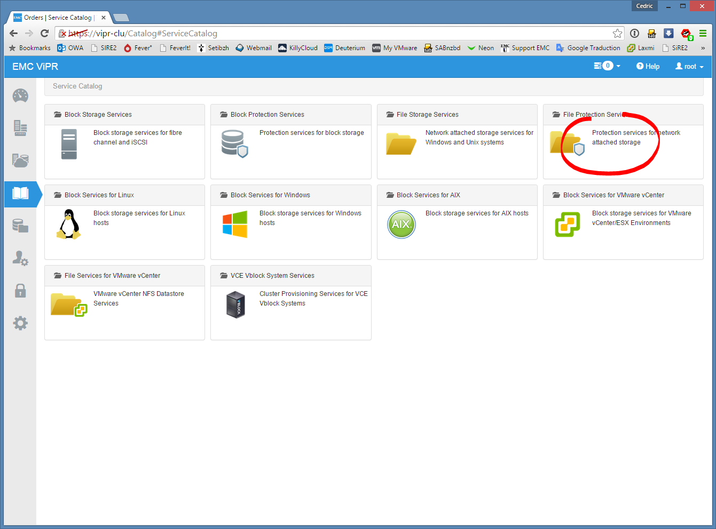
Task: Open the root user dropdown menu
Action: [689, 67]
